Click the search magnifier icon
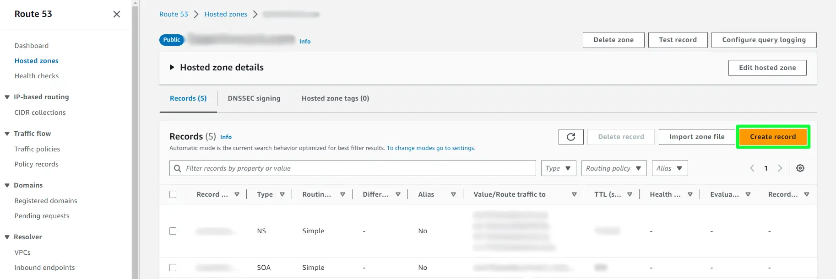This screenshot has width=836, height=279. 178,168
